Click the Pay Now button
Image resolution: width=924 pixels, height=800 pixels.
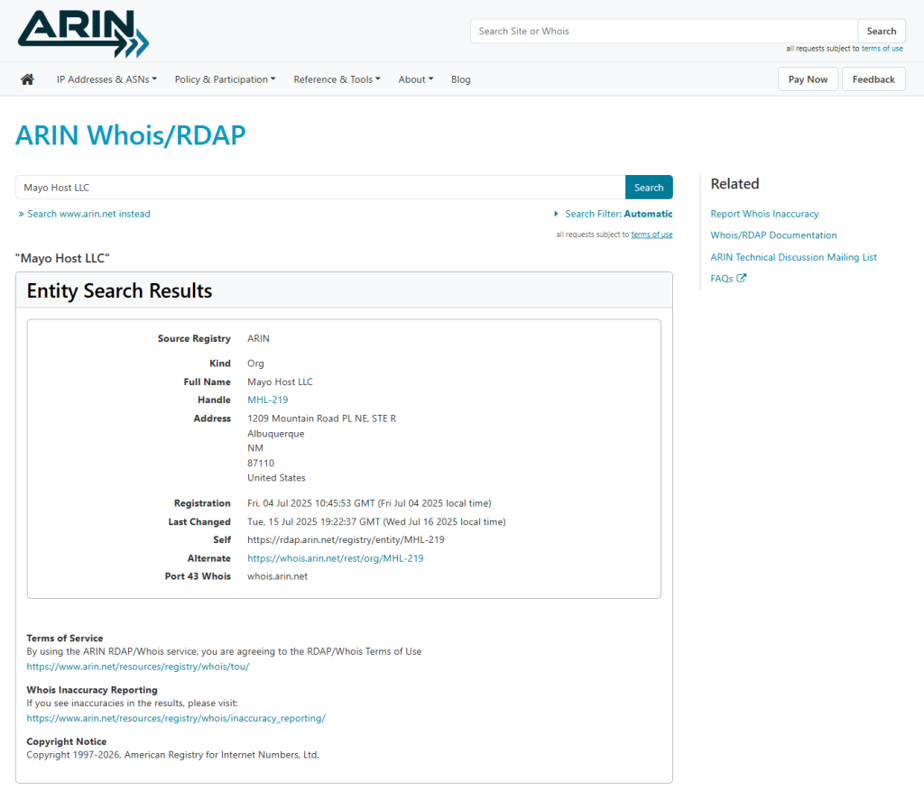coord(808,79)
